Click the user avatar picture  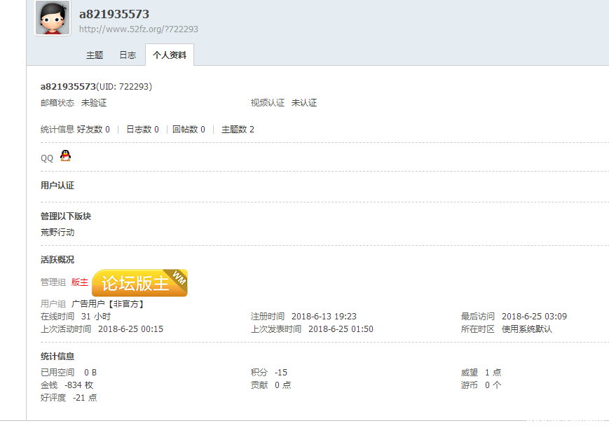53,18
